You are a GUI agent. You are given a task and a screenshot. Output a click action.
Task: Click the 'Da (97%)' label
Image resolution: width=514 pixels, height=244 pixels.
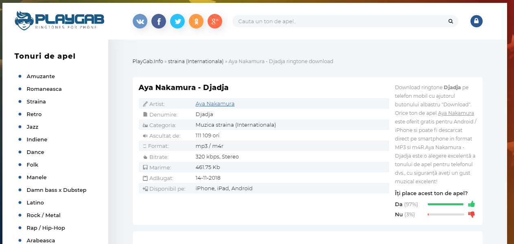(x=407, y=204)
